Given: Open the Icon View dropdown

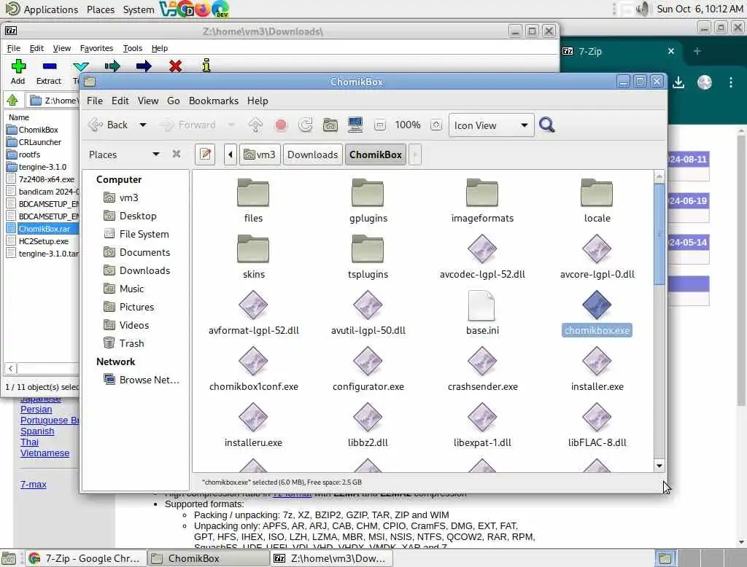Looking at the screenshot, I should click(491, 125).
